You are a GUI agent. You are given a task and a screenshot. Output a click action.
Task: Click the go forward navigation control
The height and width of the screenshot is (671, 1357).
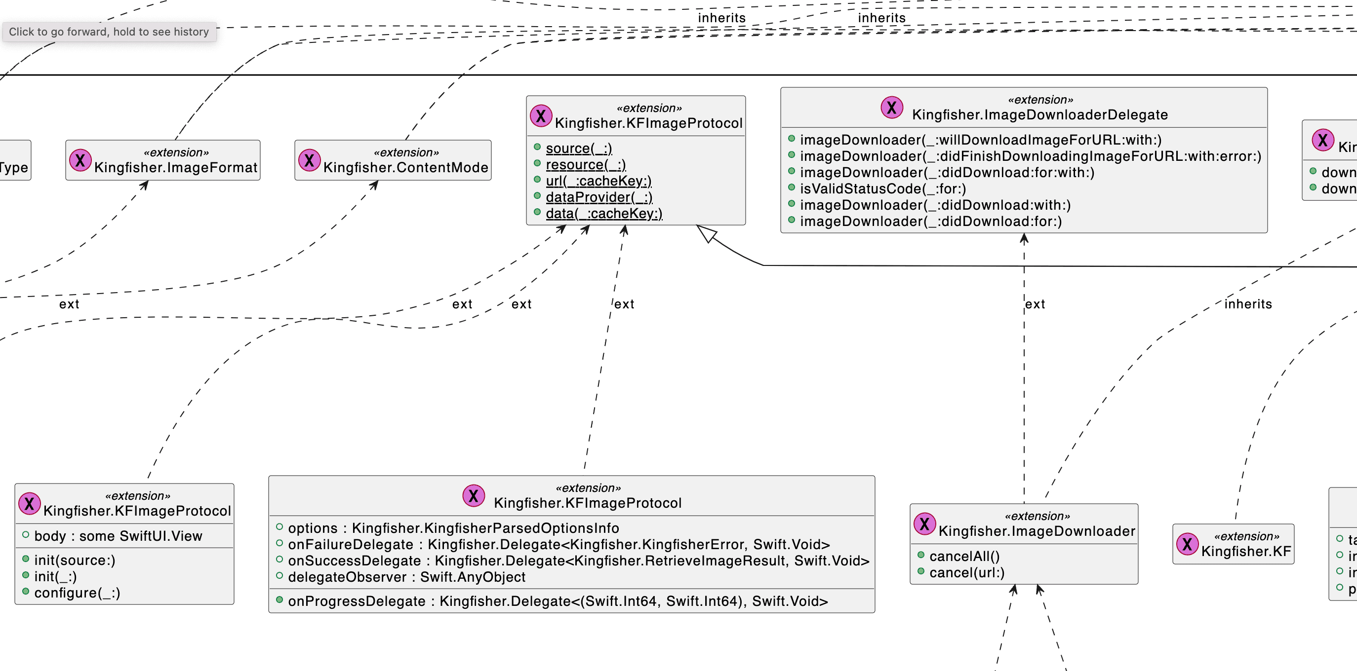108,32
